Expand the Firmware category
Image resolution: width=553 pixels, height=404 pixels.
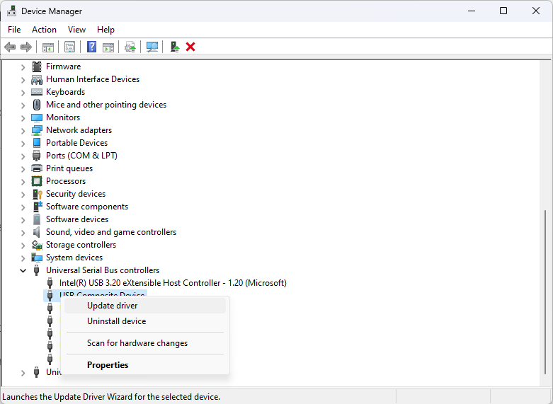(23, 67)
